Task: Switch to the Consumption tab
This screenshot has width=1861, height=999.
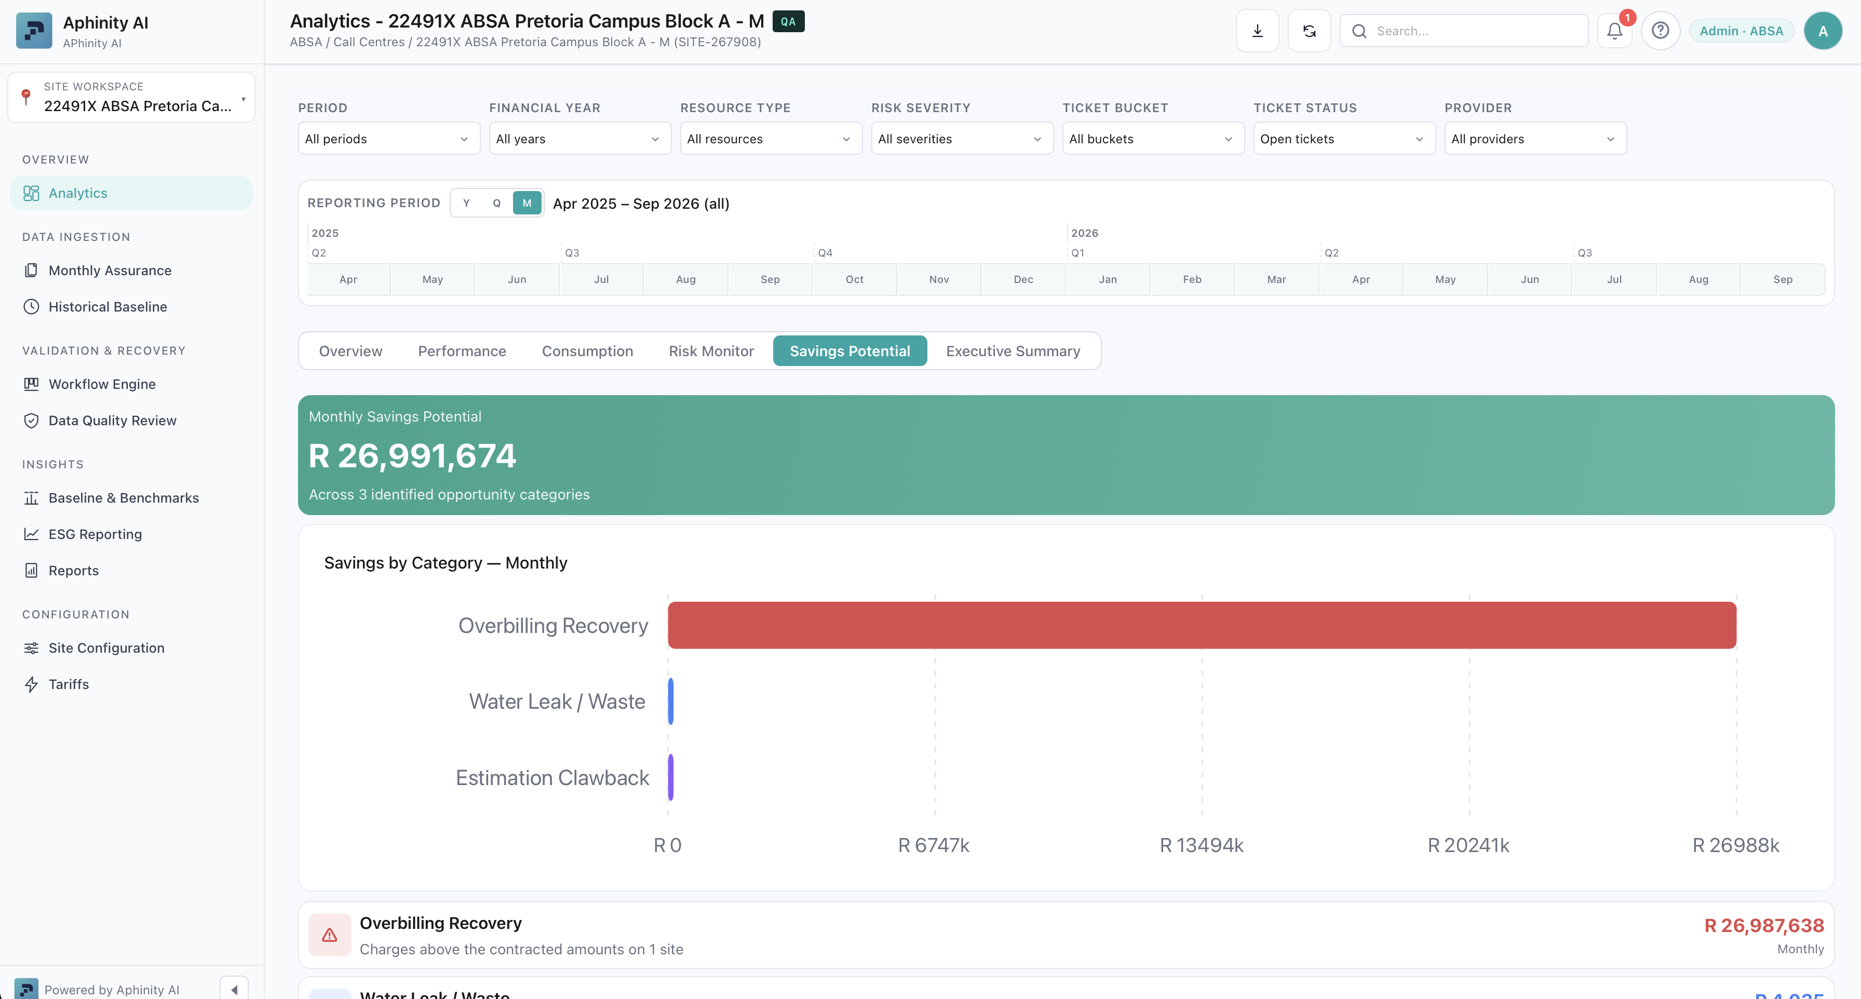Action: tap(587, 351)
